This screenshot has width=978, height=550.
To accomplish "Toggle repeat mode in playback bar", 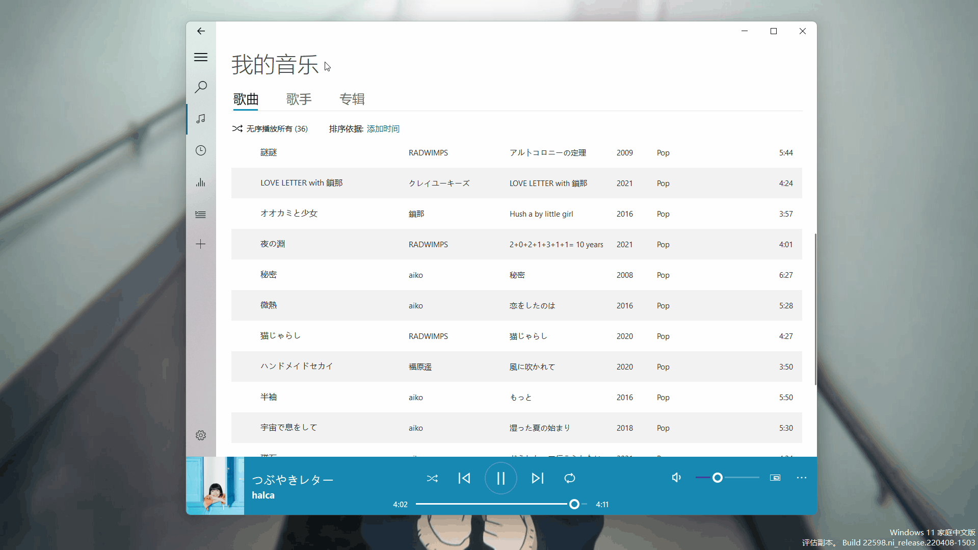I will [569, 478].
